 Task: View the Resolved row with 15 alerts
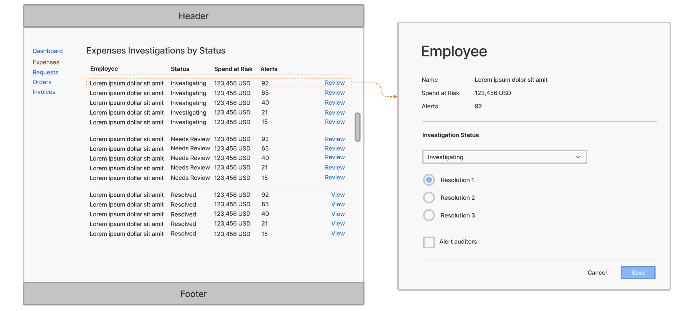(x=338, y=234)
